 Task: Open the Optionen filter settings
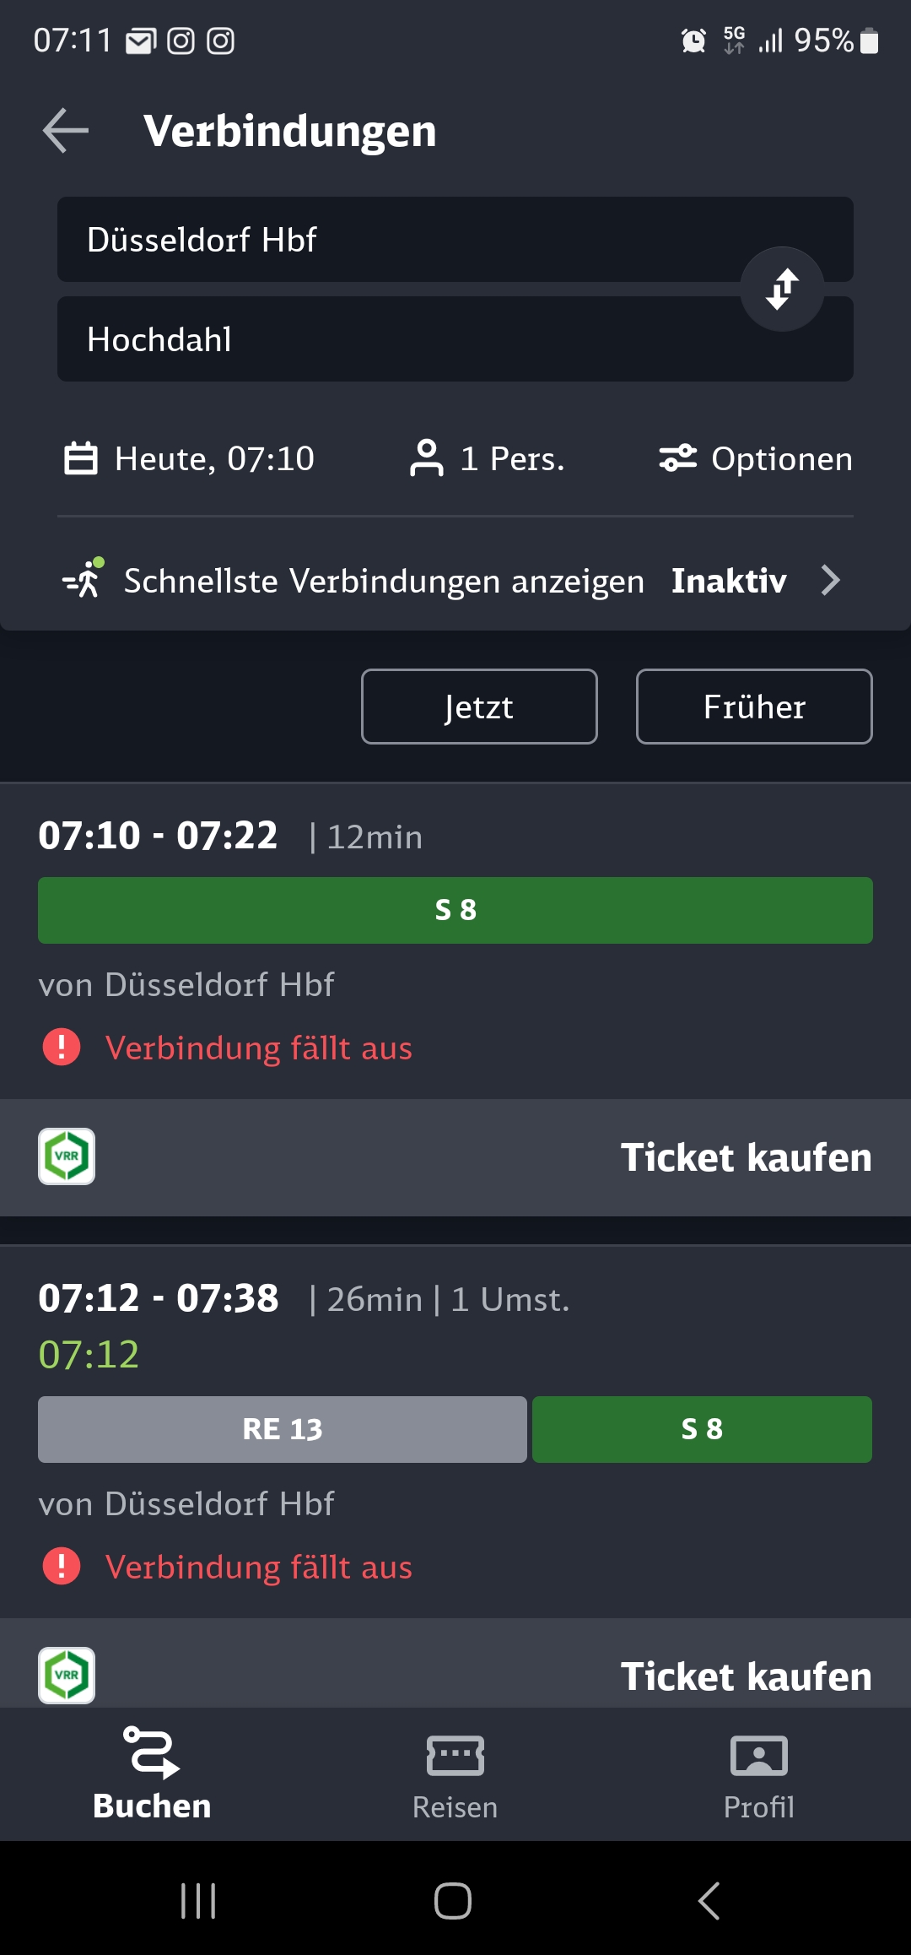click(x=756, y=459)
